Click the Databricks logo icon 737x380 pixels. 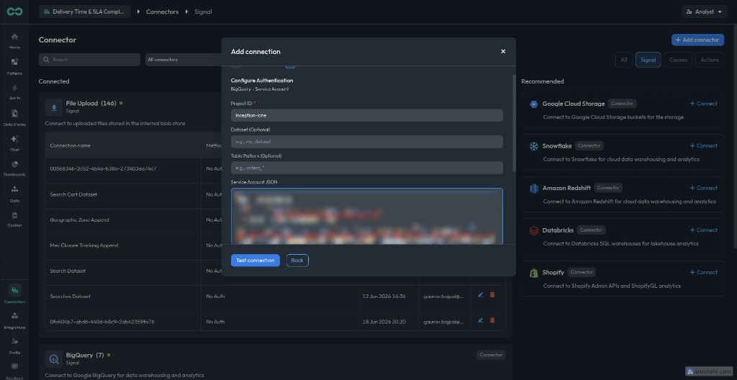533,230
